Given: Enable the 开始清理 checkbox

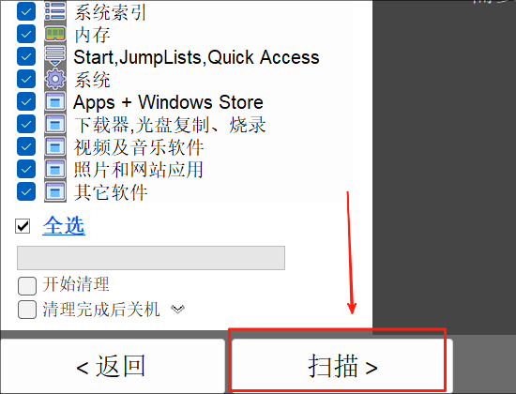Looking at the screenshot, I should pyautogui.click(x=27, y=286).
